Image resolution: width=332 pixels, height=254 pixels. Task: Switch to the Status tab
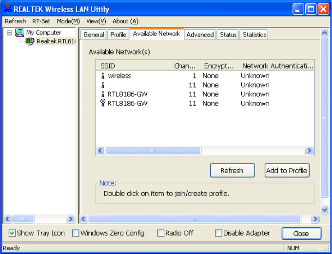[228, 35]
